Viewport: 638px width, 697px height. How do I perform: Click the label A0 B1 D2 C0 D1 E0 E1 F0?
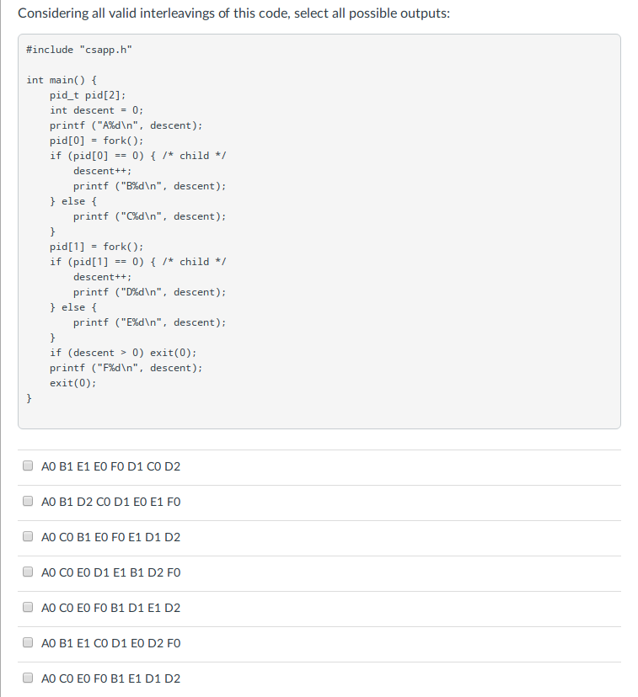(x=116, y=500)
